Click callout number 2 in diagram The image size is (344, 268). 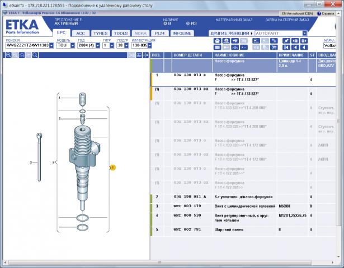coord(53,162)
